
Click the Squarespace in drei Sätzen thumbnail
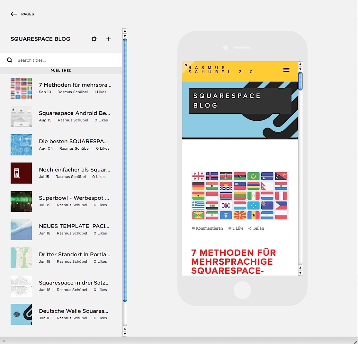coord(21,286)
